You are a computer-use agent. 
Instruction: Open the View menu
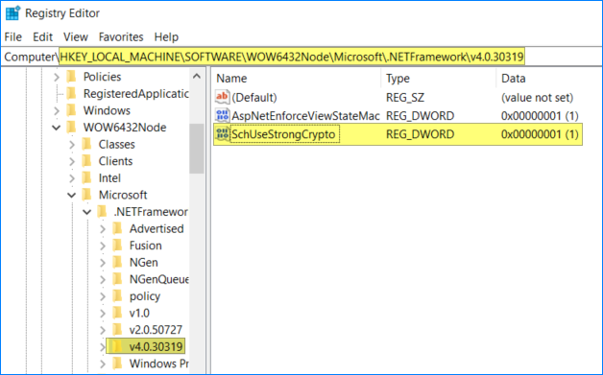tap(75, 36)
